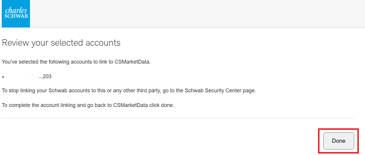This screenshot has width=365, height=155.
Task: Click the account ending in ...203
Action: coord(45,76)
